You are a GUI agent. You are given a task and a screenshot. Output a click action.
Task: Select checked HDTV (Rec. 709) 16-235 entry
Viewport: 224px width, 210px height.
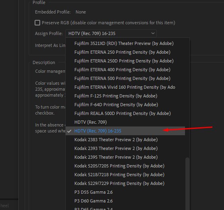tap(125, 131)
